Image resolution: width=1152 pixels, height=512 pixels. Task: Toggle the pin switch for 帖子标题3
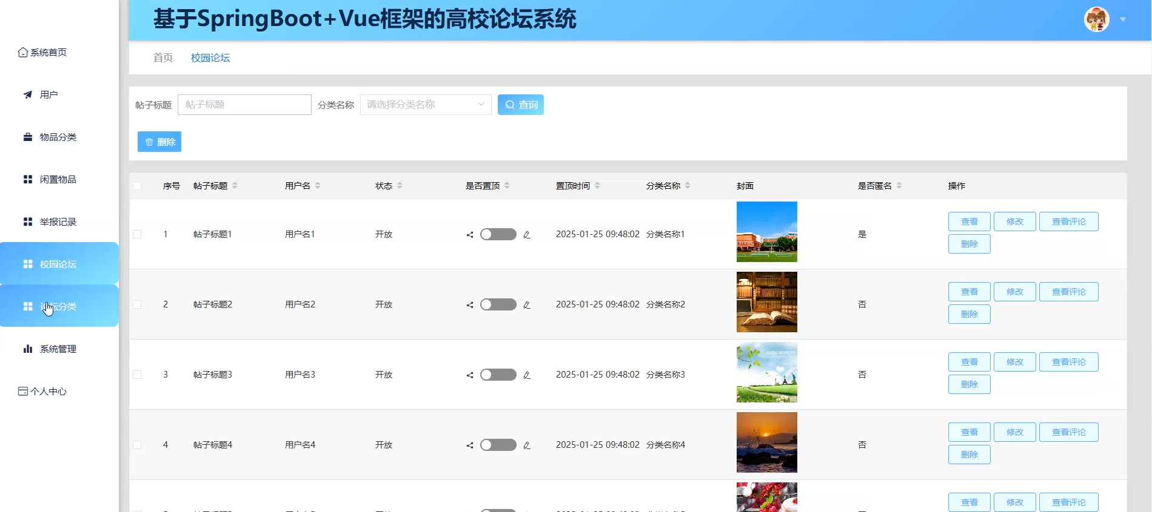pos(498,375)
